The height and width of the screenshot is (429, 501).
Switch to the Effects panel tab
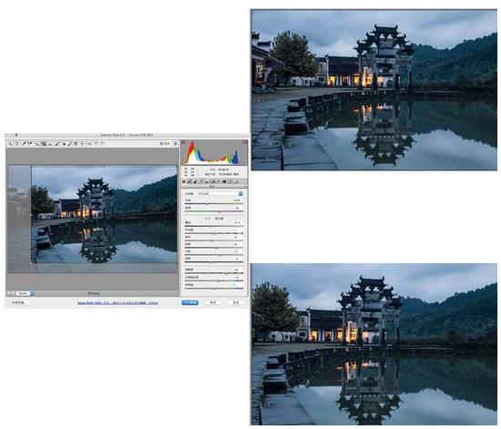tap(219, 181)
